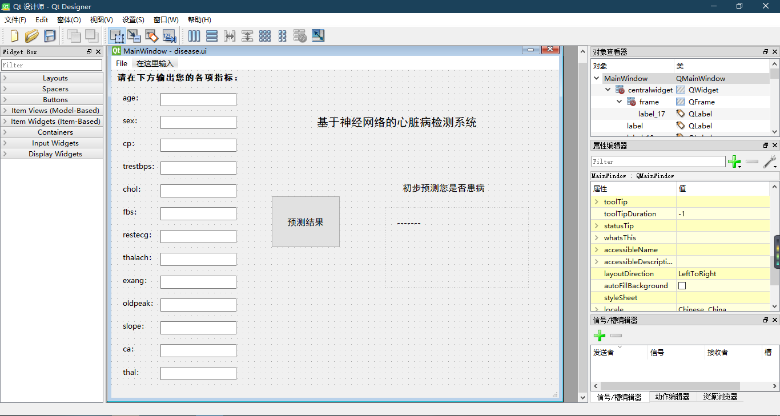Float the 属性编辑器 panel
Screen dimensions: 780x416
[766, 146]
